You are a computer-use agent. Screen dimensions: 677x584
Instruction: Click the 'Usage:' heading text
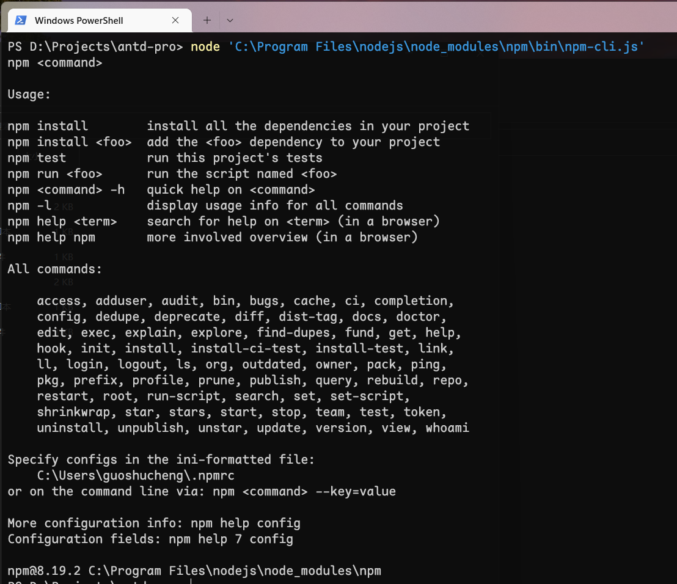click(29, 95)
